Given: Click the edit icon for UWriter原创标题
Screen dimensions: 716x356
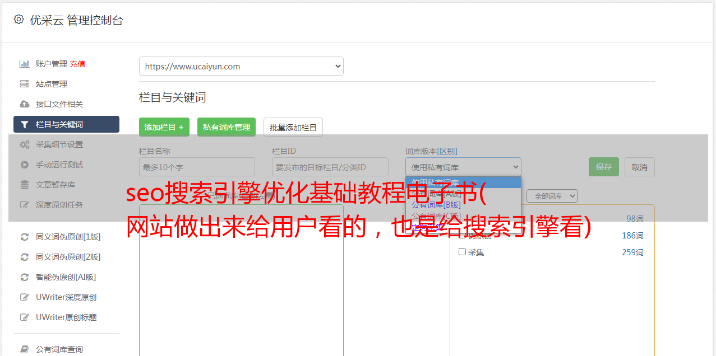Looking at the screenshot, I should pyautogui.click(x=24, y=317).
